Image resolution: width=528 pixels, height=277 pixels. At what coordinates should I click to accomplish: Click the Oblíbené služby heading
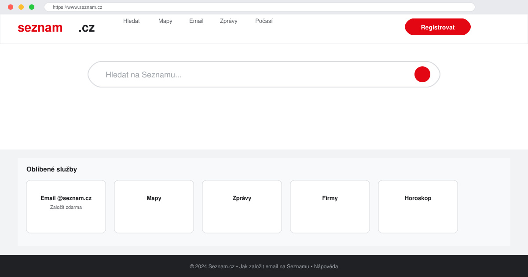51,169
